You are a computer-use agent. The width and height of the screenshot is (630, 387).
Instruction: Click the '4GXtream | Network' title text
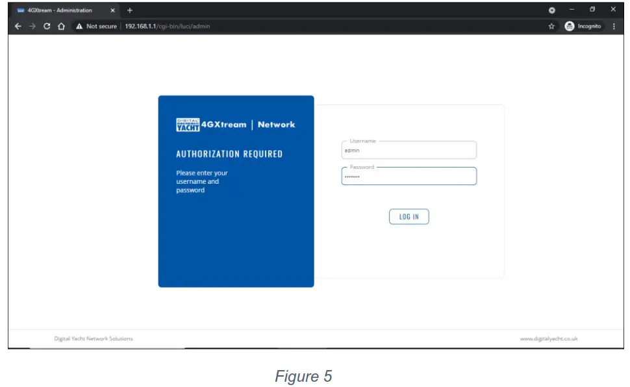click(x=248, y=125)
